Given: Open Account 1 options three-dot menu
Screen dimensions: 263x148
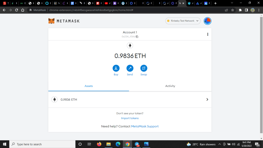Looking at the screenshot, I should point(208,34).
